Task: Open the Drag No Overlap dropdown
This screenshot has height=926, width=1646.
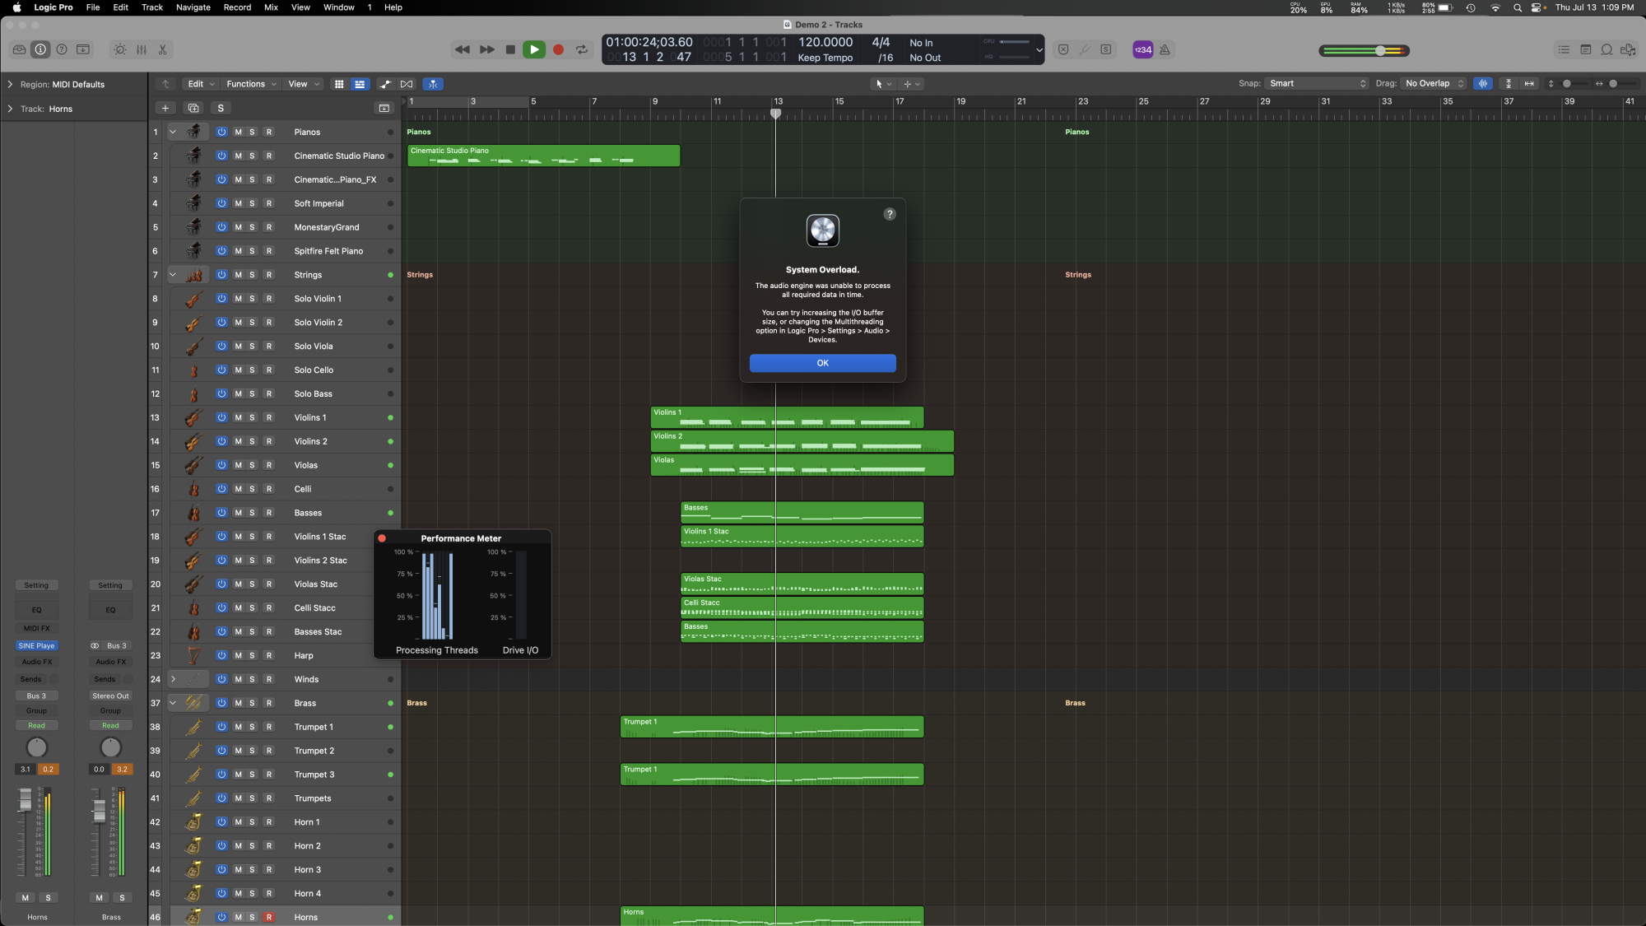Action: tap(1434, 83)
